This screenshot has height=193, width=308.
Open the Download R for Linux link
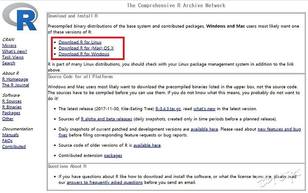coord(80,42)
